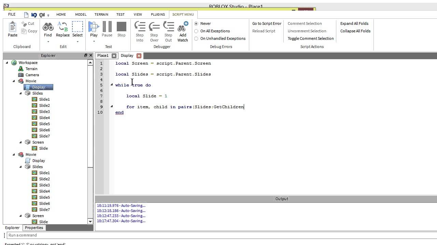Close the Display script tab

pos(139,56)
